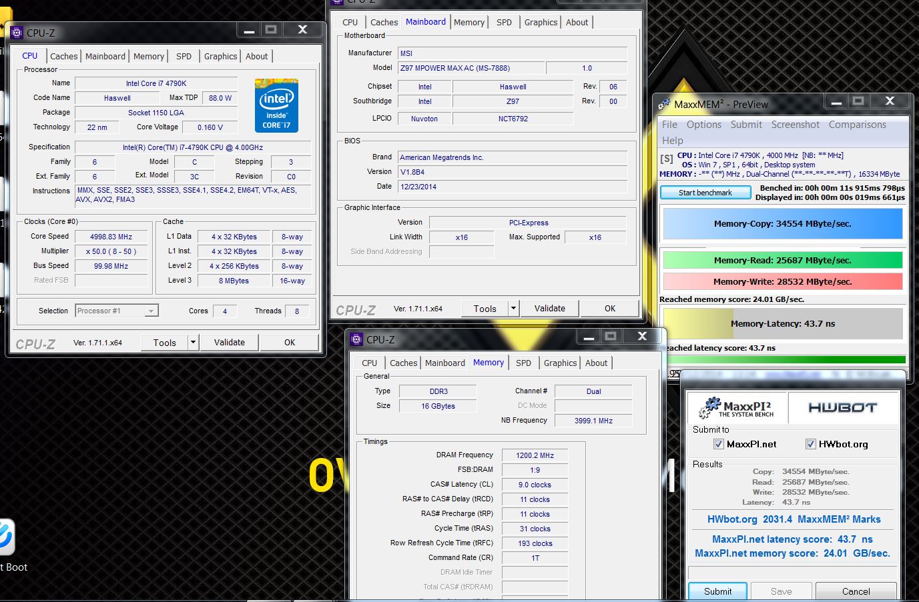Click the NB Frequency value field

[x=593, y=421]
